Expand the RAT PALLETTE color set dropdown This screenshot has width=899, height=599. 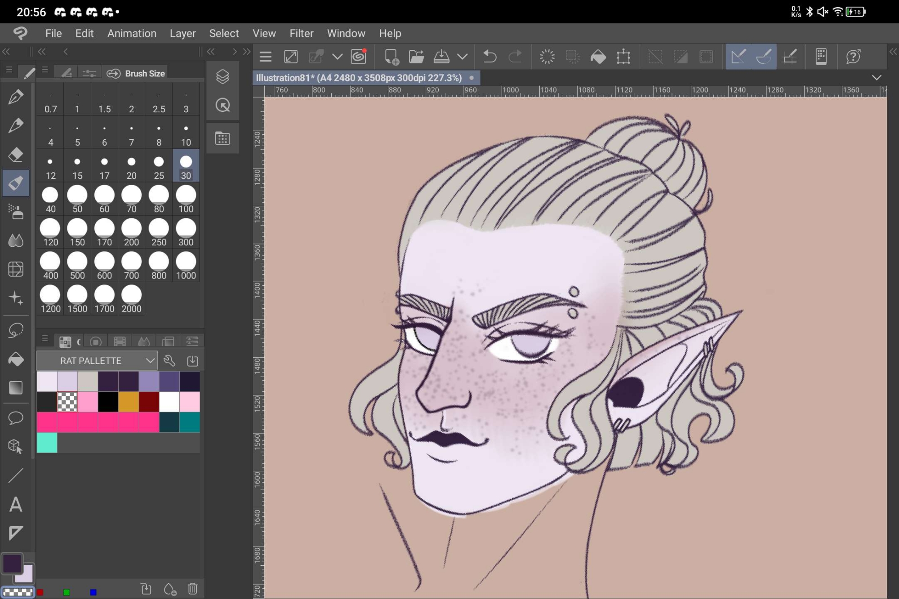coord(150,361)
